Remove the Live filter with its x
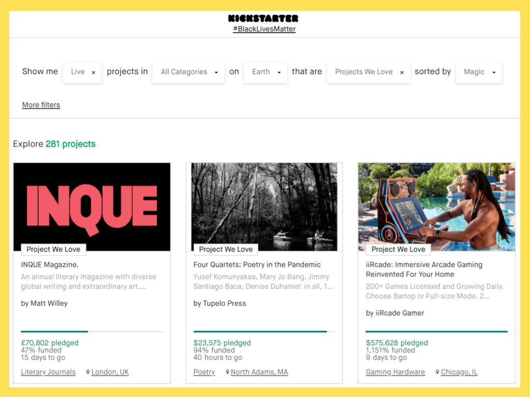The height and width of the screenshot is (397, 530). coord(94,72)
